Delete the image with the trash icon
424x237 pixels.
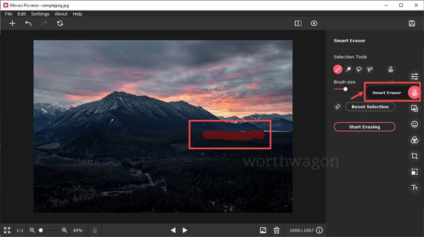(277, 230)
